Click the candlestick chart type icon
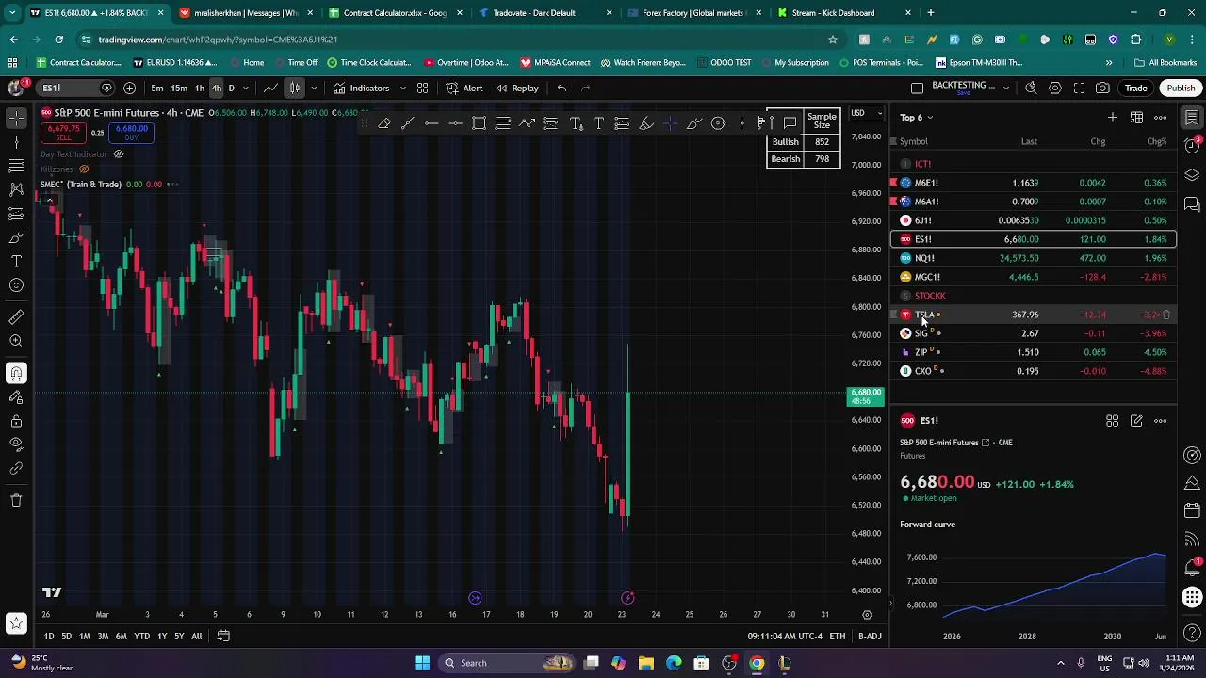The width and height of the screenshot is (1206, 678). pos(295,88)
